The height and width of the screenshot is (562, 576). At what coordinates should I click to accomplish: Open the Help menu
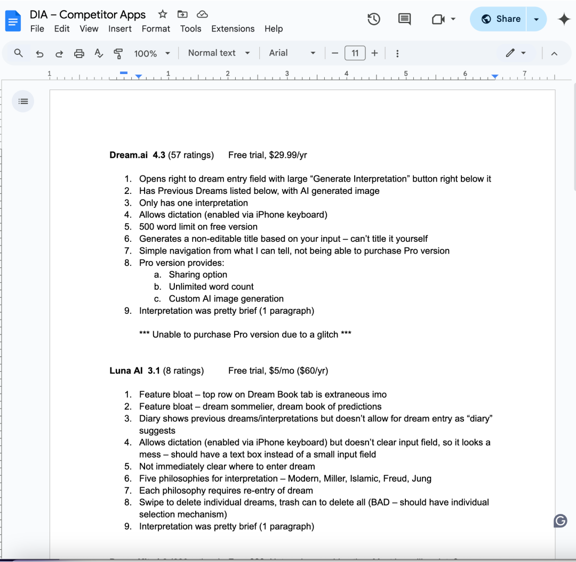(274, 29)
